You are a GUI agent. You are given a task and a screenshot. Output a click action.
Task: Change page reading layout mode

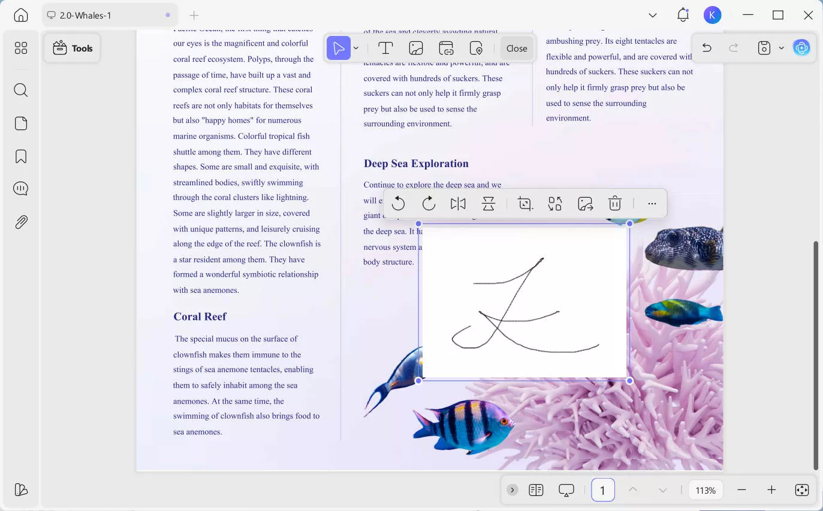point(536,490)
